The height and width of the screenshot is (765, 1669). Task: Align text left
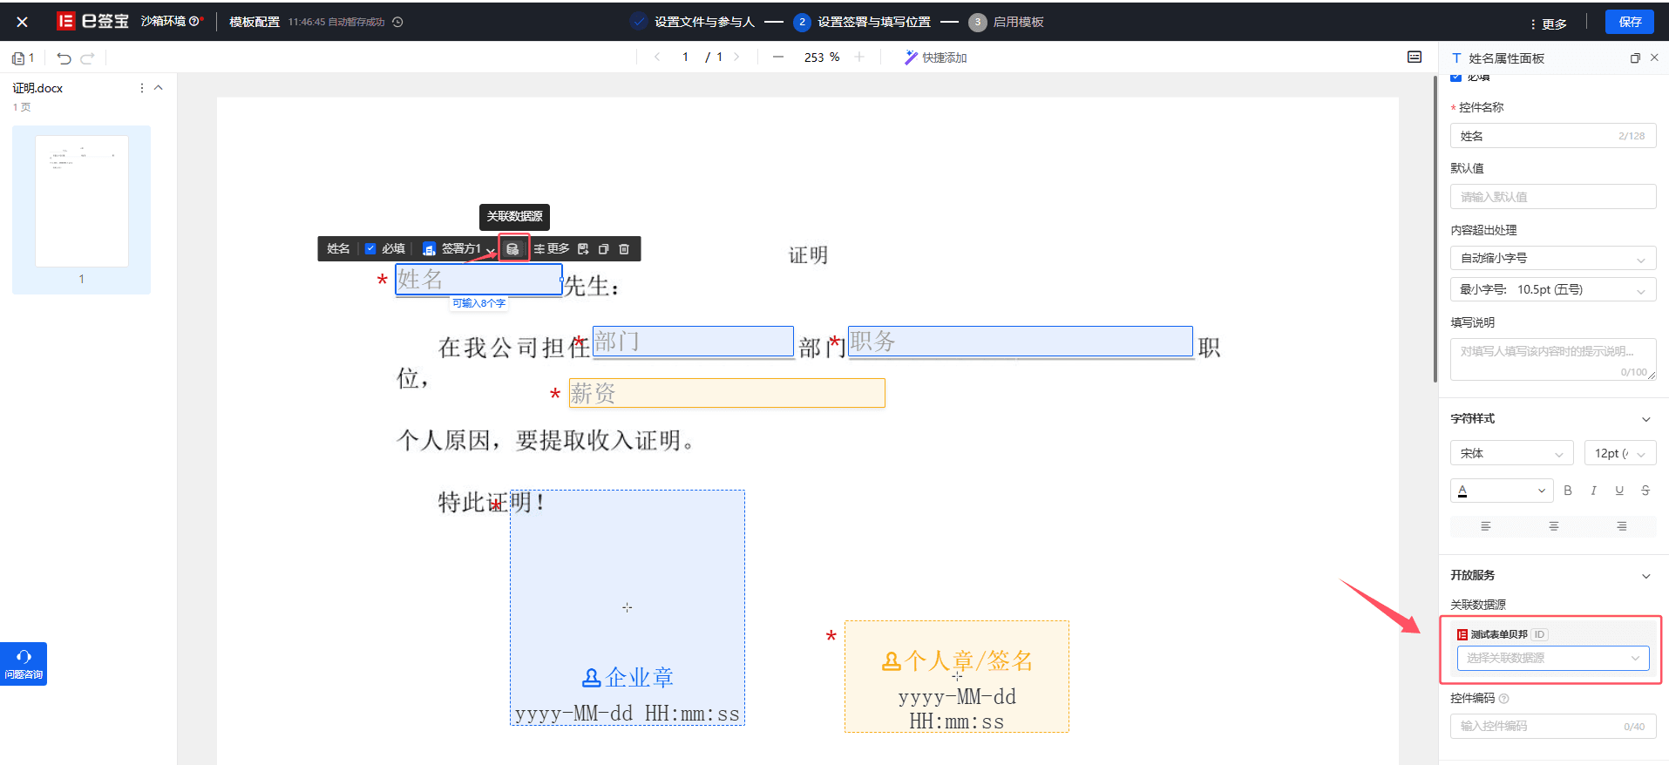tap(1486, 526)
